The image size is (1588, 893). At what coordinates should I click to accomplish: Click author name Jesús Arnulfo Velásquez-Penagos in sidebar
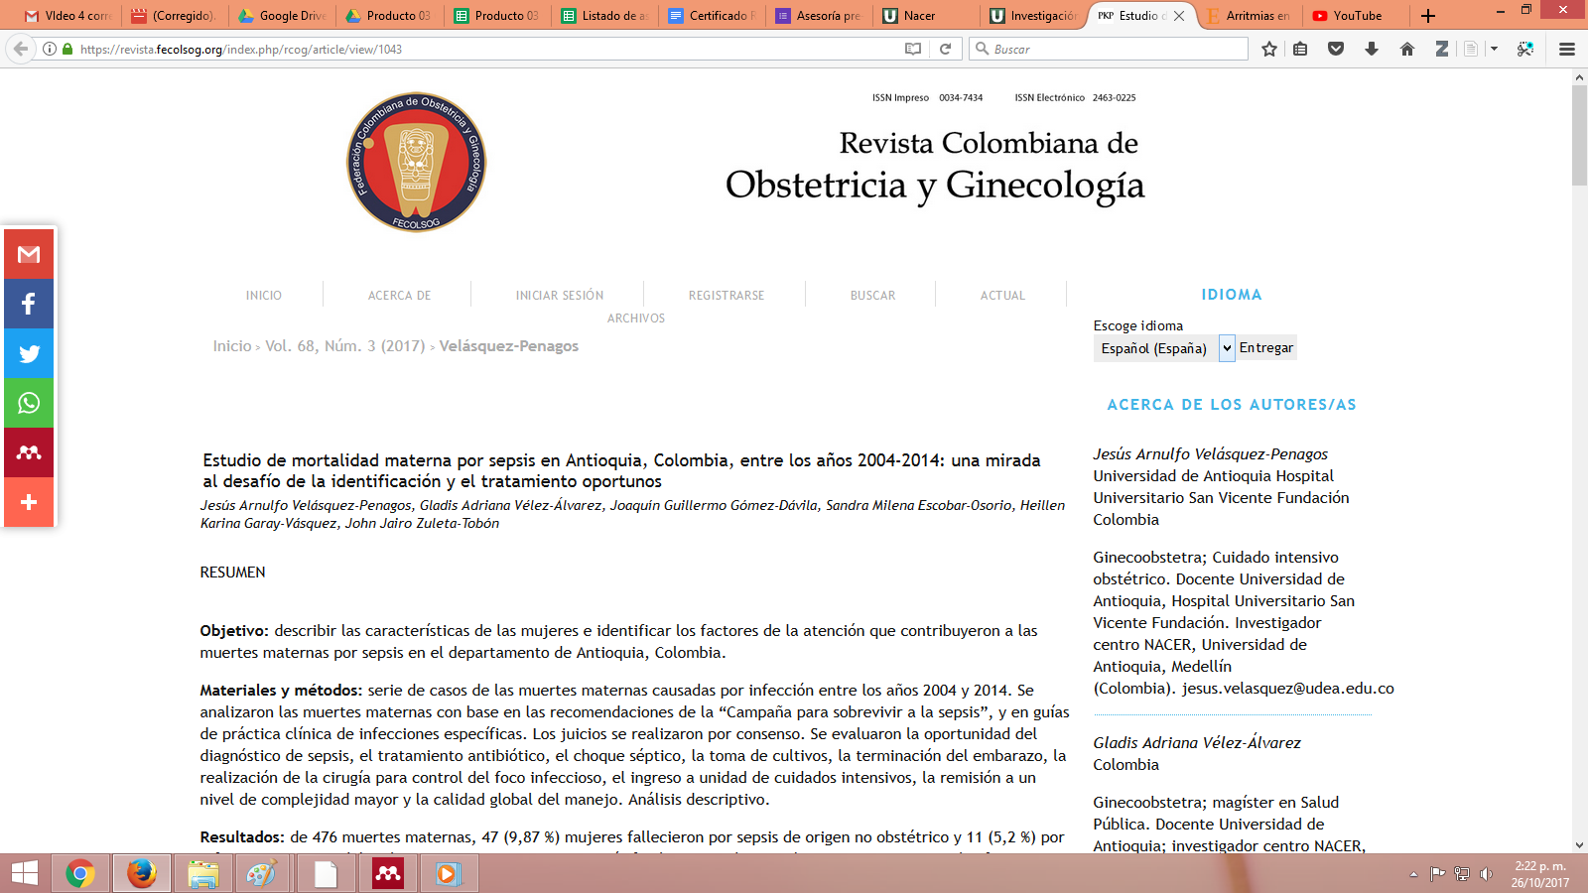point(1211,454)
